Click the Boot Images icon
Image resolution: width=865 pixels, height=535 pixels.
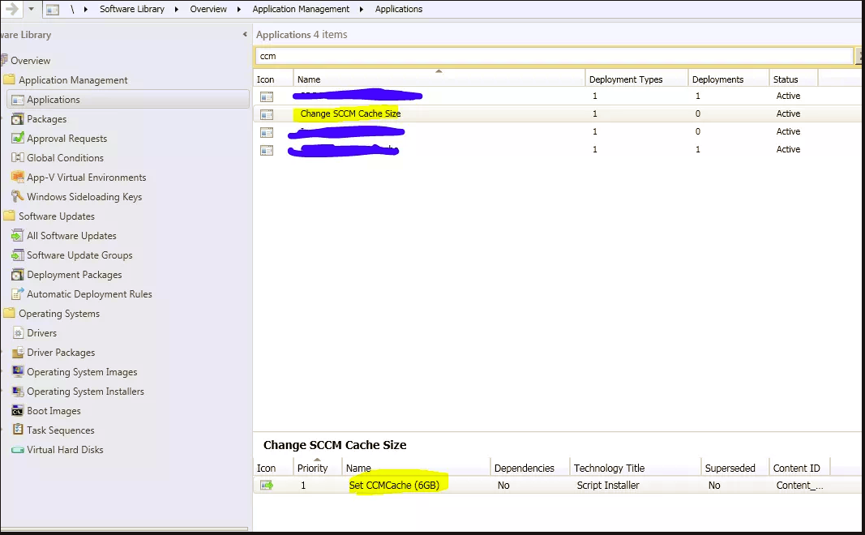(x=18, y=410)
